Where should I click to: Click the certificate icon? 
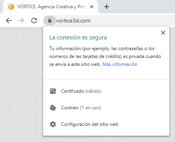point(53,91)
